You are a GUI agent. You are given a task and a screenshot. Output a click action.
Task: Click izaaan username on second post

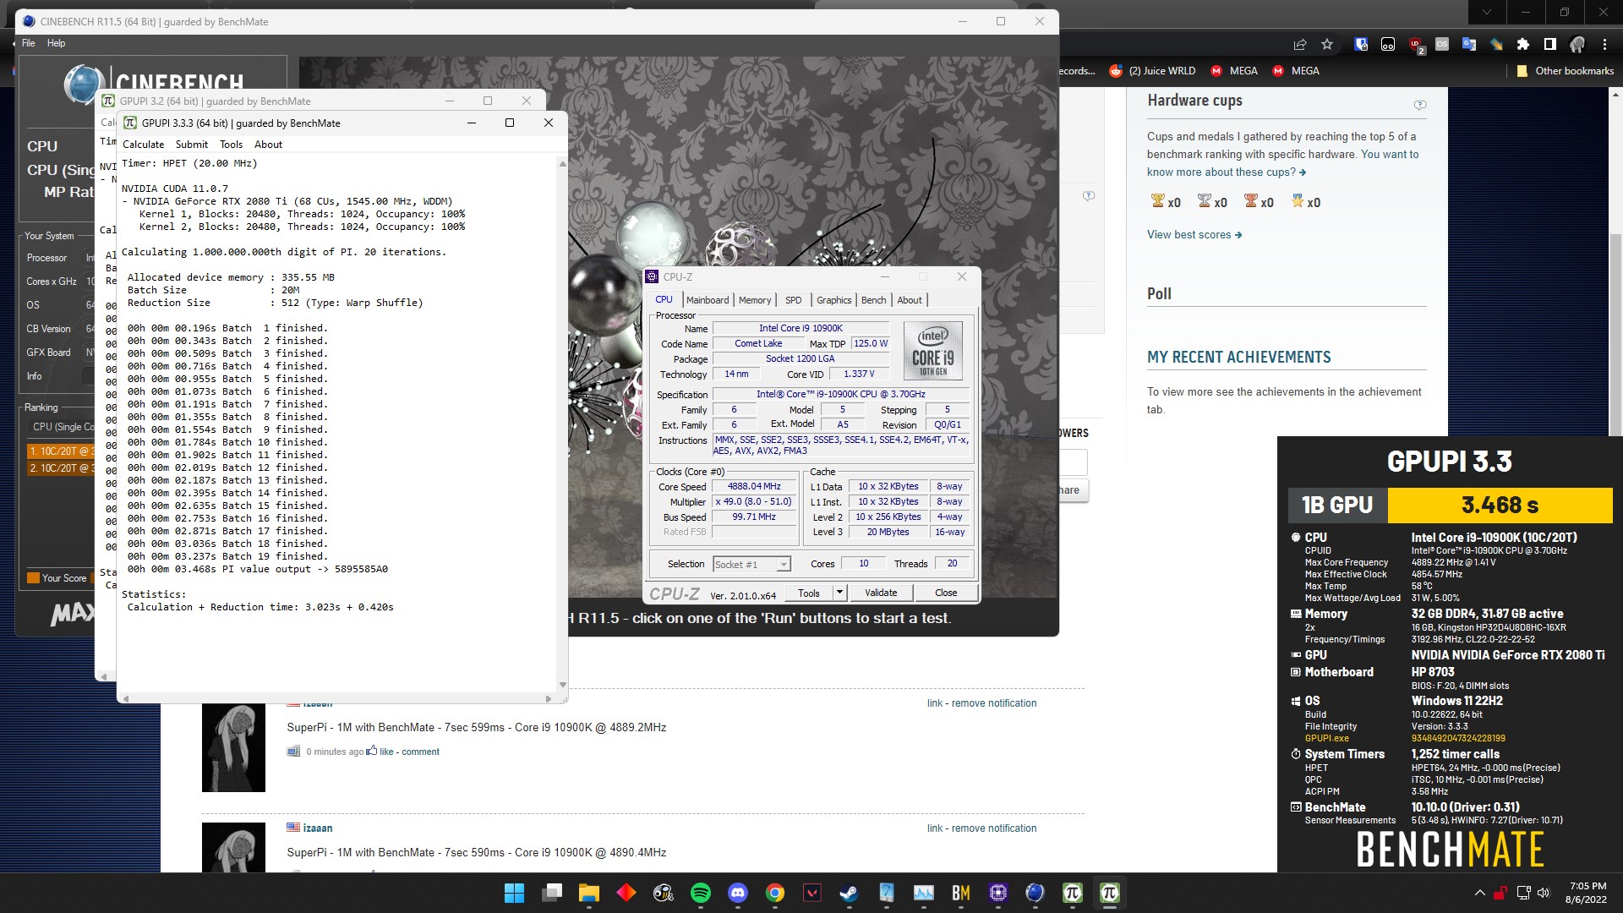tap(318, 828)
